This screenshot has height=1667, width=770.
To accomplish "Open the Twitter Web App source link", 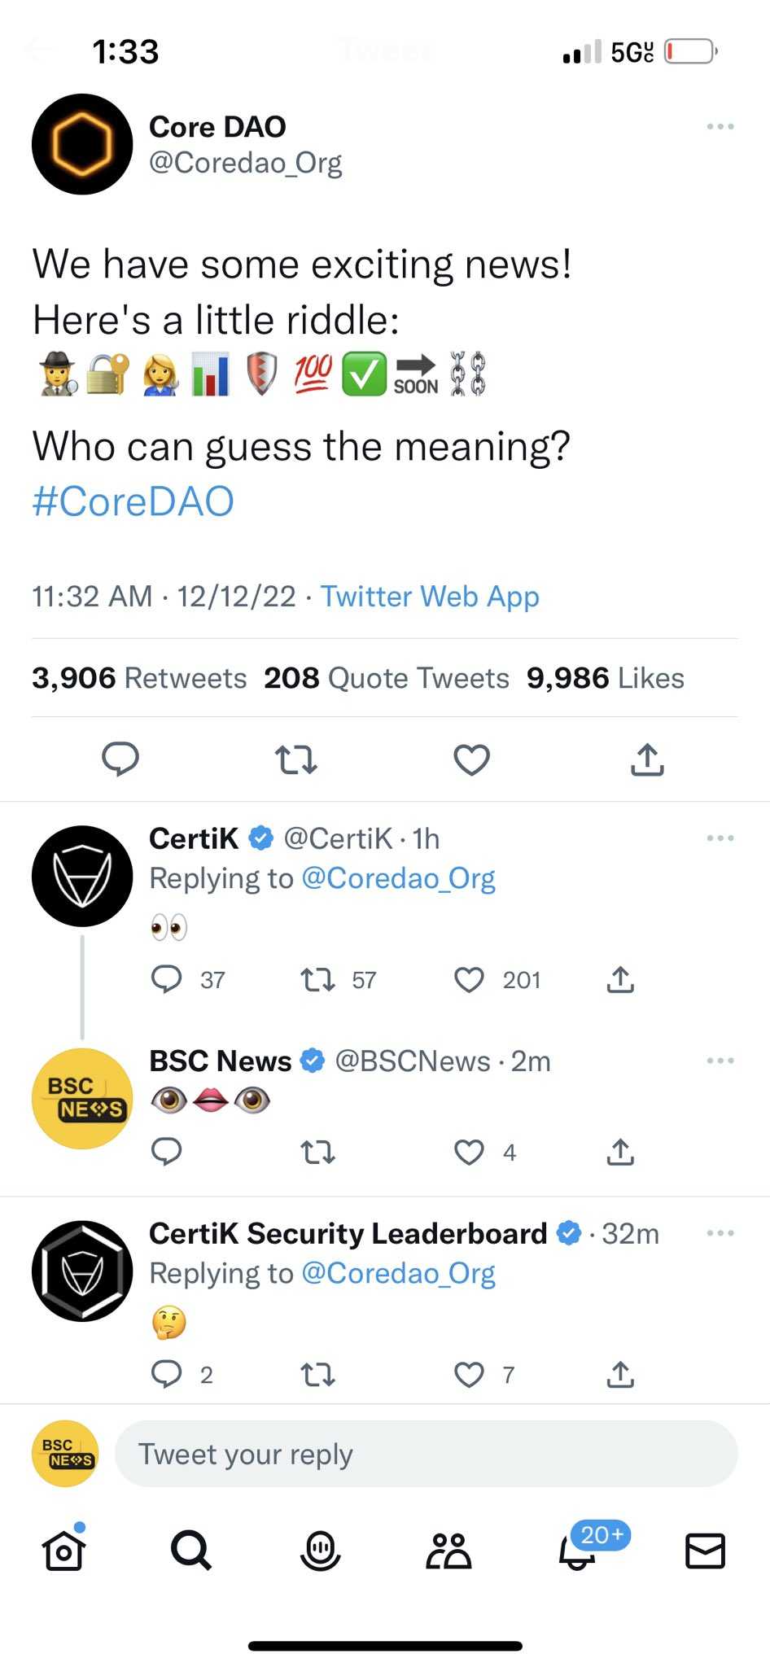I will coord(430,597).
